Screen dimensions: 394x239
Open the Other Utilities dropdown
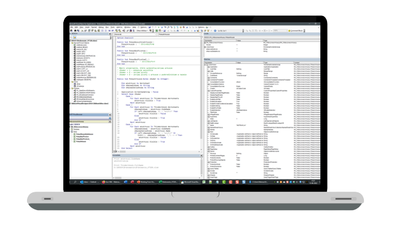pyautogui.click(x=142, y=31)
